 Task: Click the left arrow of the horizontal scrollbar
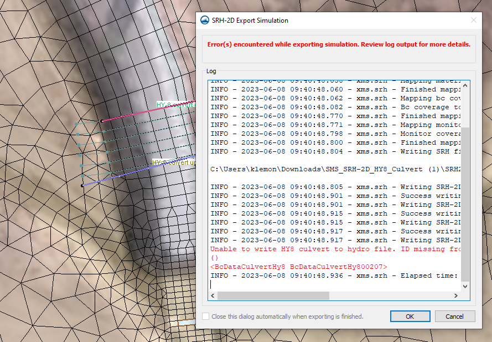[x=212, y=295]
